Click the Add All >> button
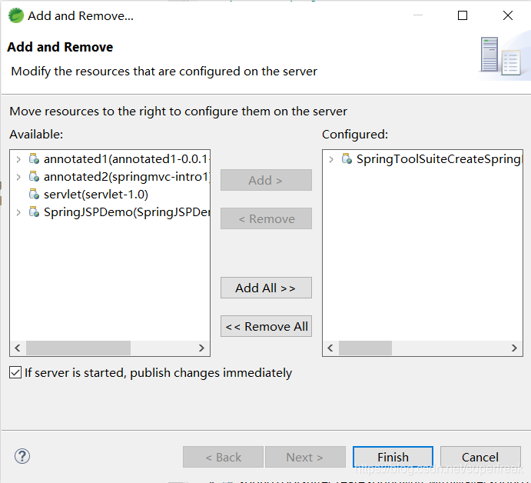Viewport: 531px width, 483px height. click(266, 288)
